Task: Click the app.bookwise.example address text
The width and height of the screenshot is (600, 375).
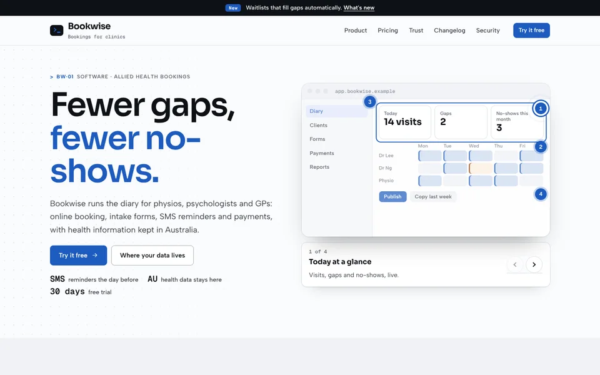Action: click(365, 91)
